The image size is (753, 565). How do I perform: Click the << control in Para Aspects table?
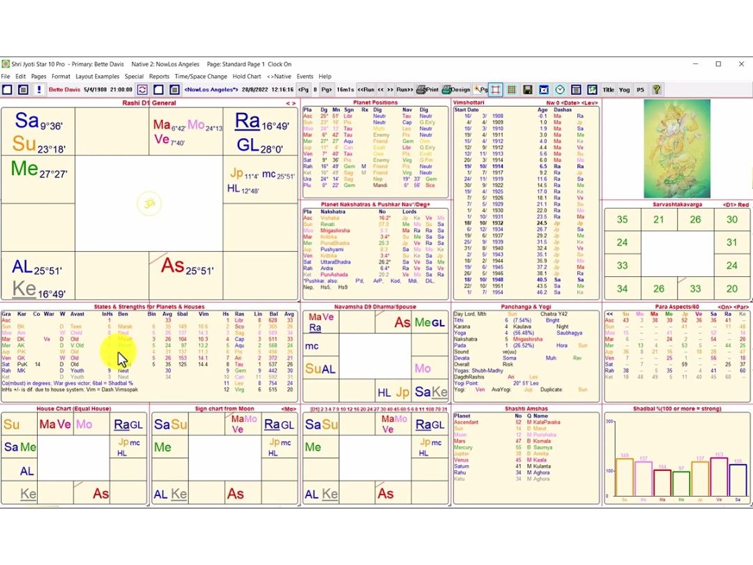click(609, 314)
